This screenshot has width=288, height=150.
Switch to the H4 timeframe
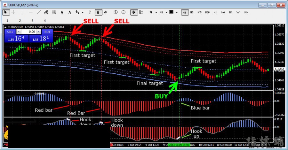coord(223,12)
